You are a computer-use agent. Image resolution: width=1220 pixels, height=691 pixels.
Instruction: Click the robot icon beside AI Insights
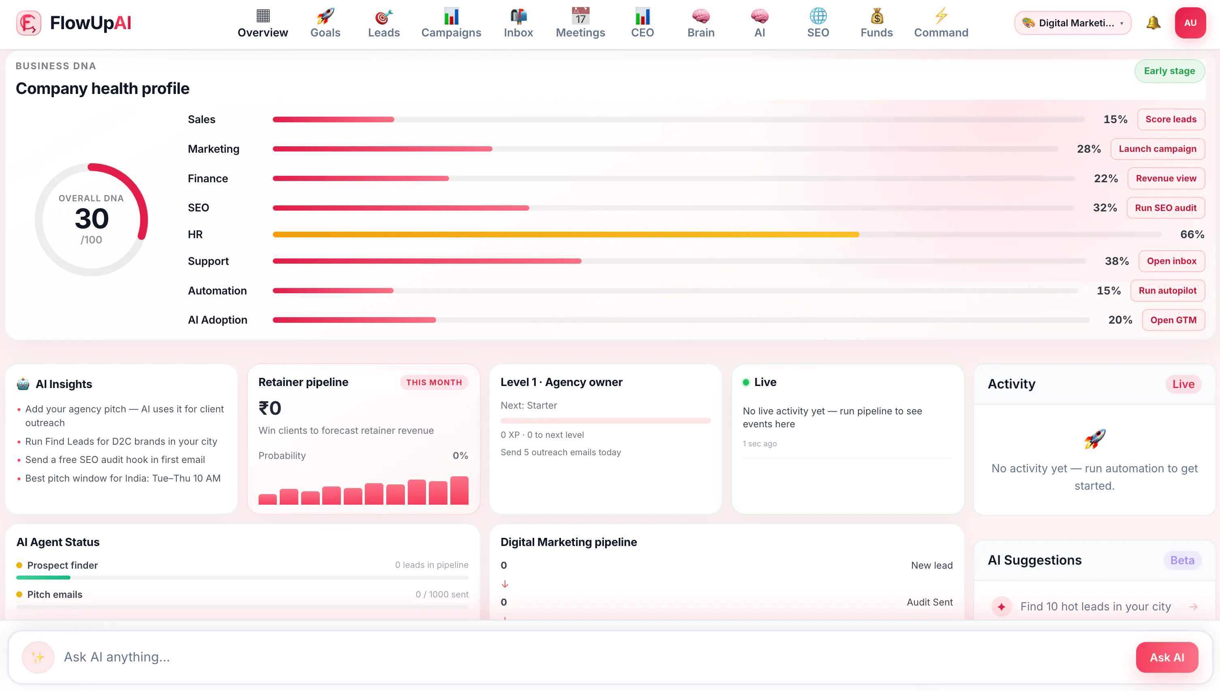[23, 384]
